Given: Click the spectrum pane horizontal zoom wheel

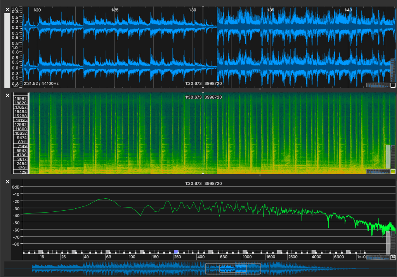Looking at the screenshot, I should tap(378, 258).
